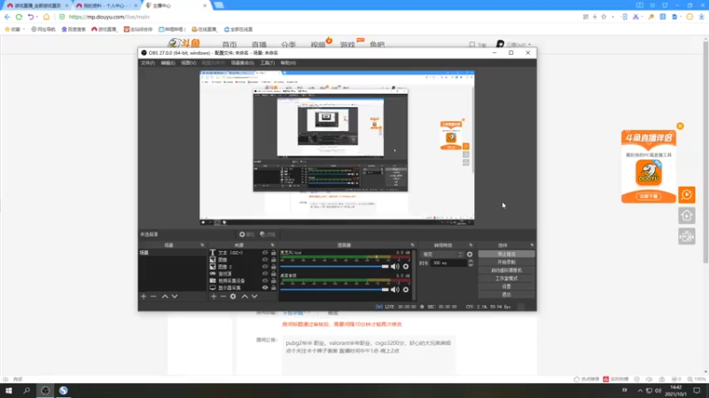Go to browser home page icon
The height and width of the screenshot is (398, 709).
tap(46, 17)
